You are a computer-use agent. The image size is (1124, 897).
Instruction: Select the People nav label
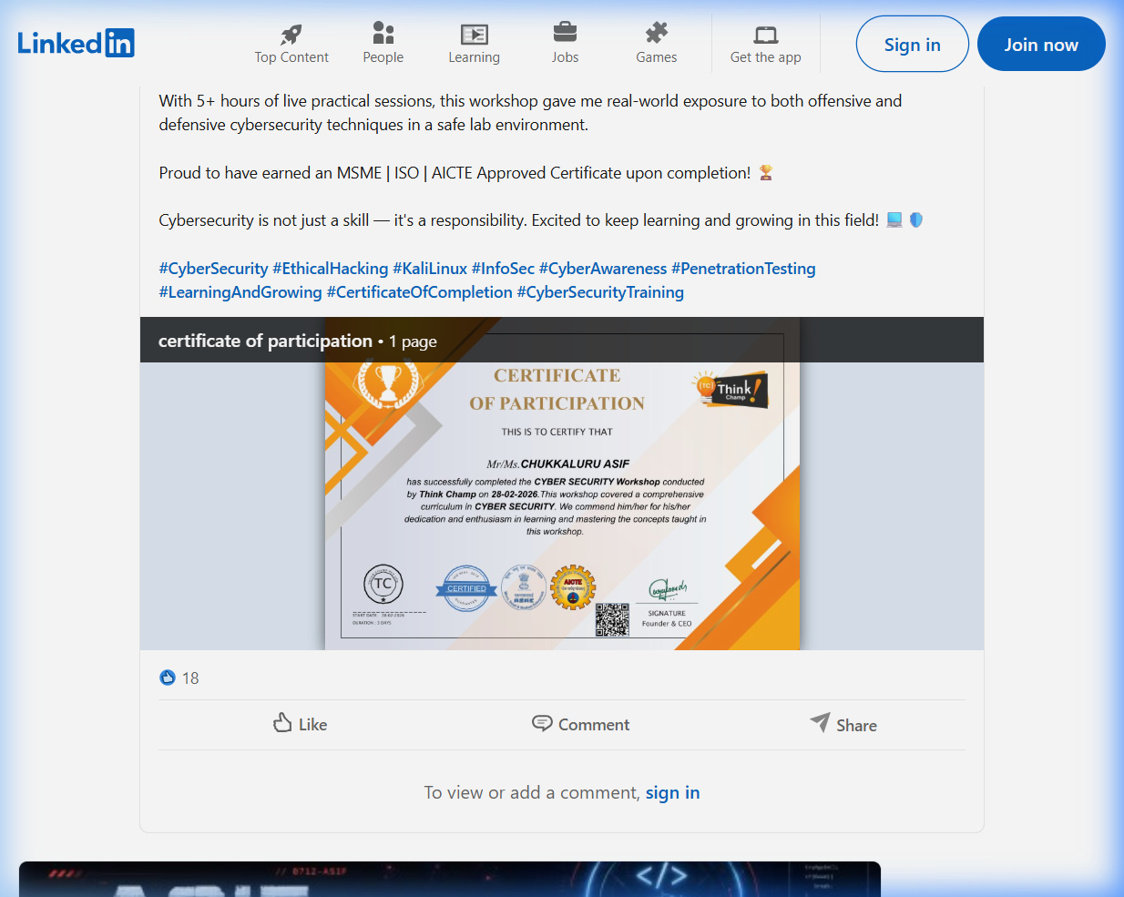tap(383, 57)
